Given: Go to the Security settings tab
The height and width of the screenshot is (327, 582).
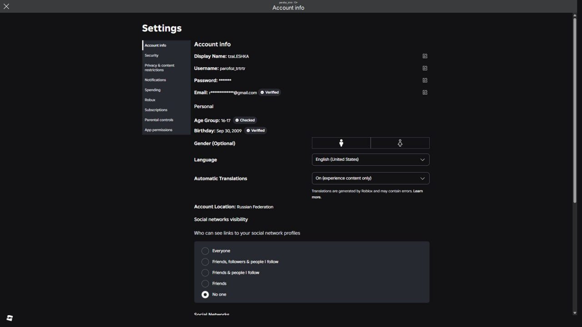Looking at the screenshot, I should (166, 55).
